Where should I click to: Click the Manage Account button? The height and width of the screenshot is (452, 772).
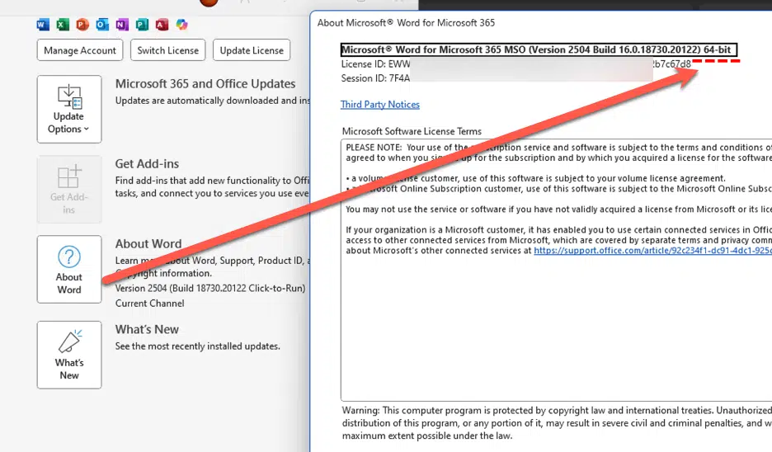tap(80, 50)
